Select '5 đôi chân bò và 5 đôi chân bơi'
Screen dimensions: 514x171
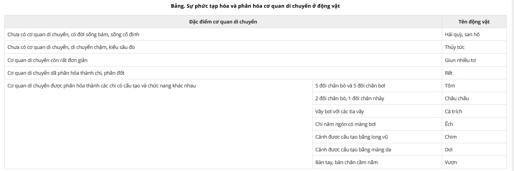tap(377, 85)
